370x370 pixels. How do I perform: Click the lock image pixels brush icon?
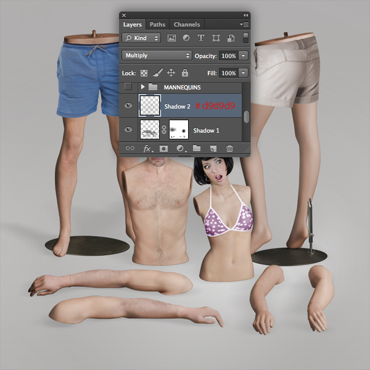tap(158, 73)
